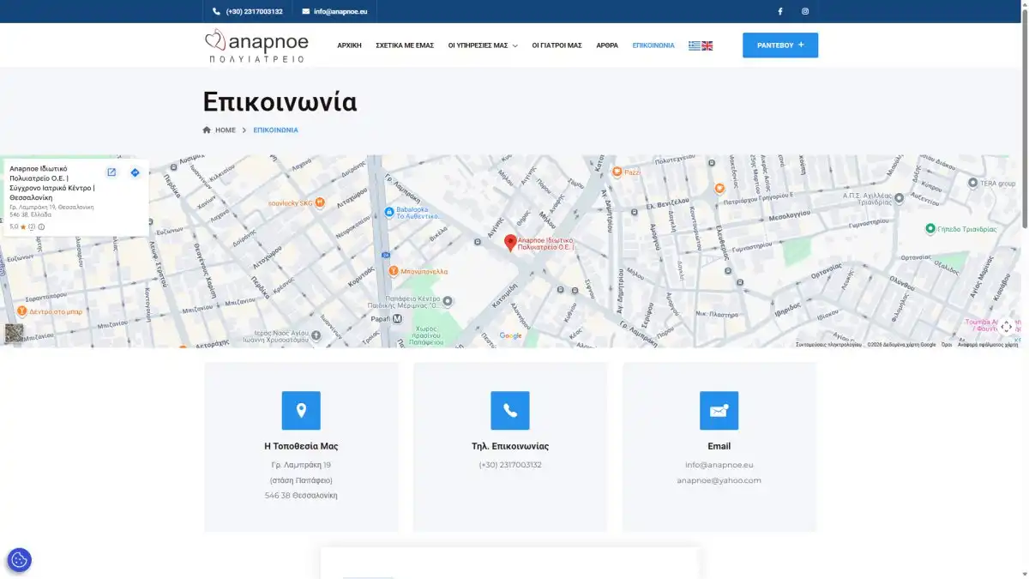The width and height of the screenshot is (1029, 579).
Task: Open map directions arrow icon
Action: (135, 172)
